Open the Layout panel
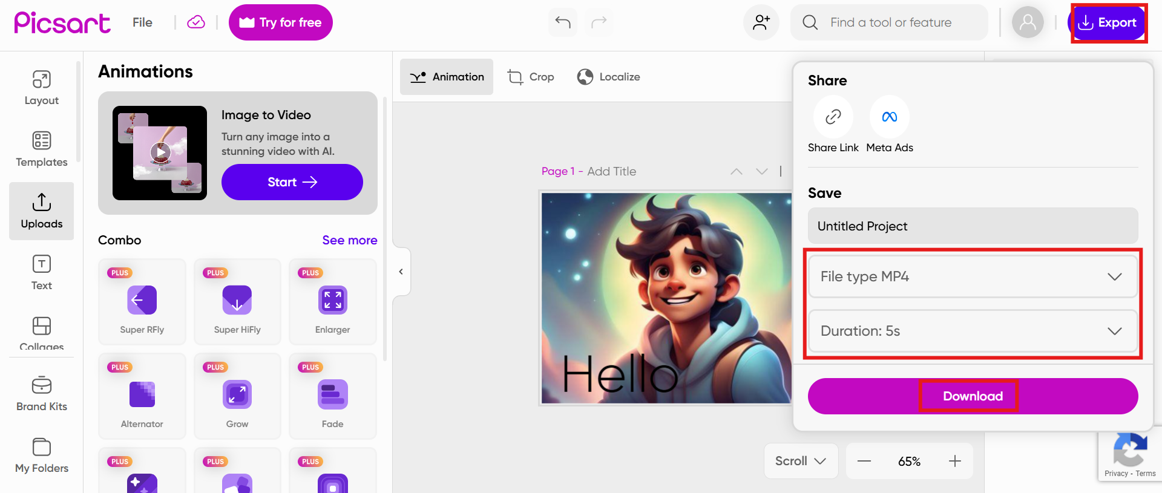 (x=42, y=88)
